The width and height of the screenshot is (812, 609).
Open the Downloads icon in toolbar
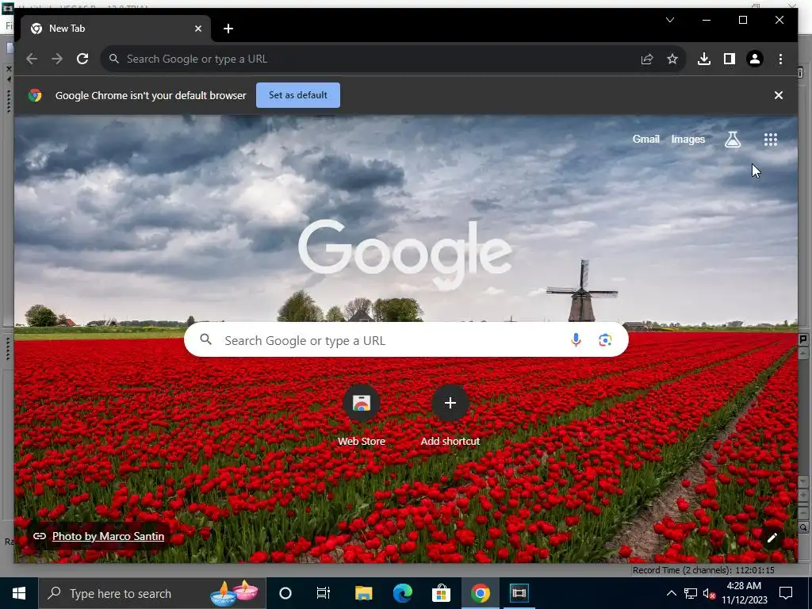(x=704, y=59)
